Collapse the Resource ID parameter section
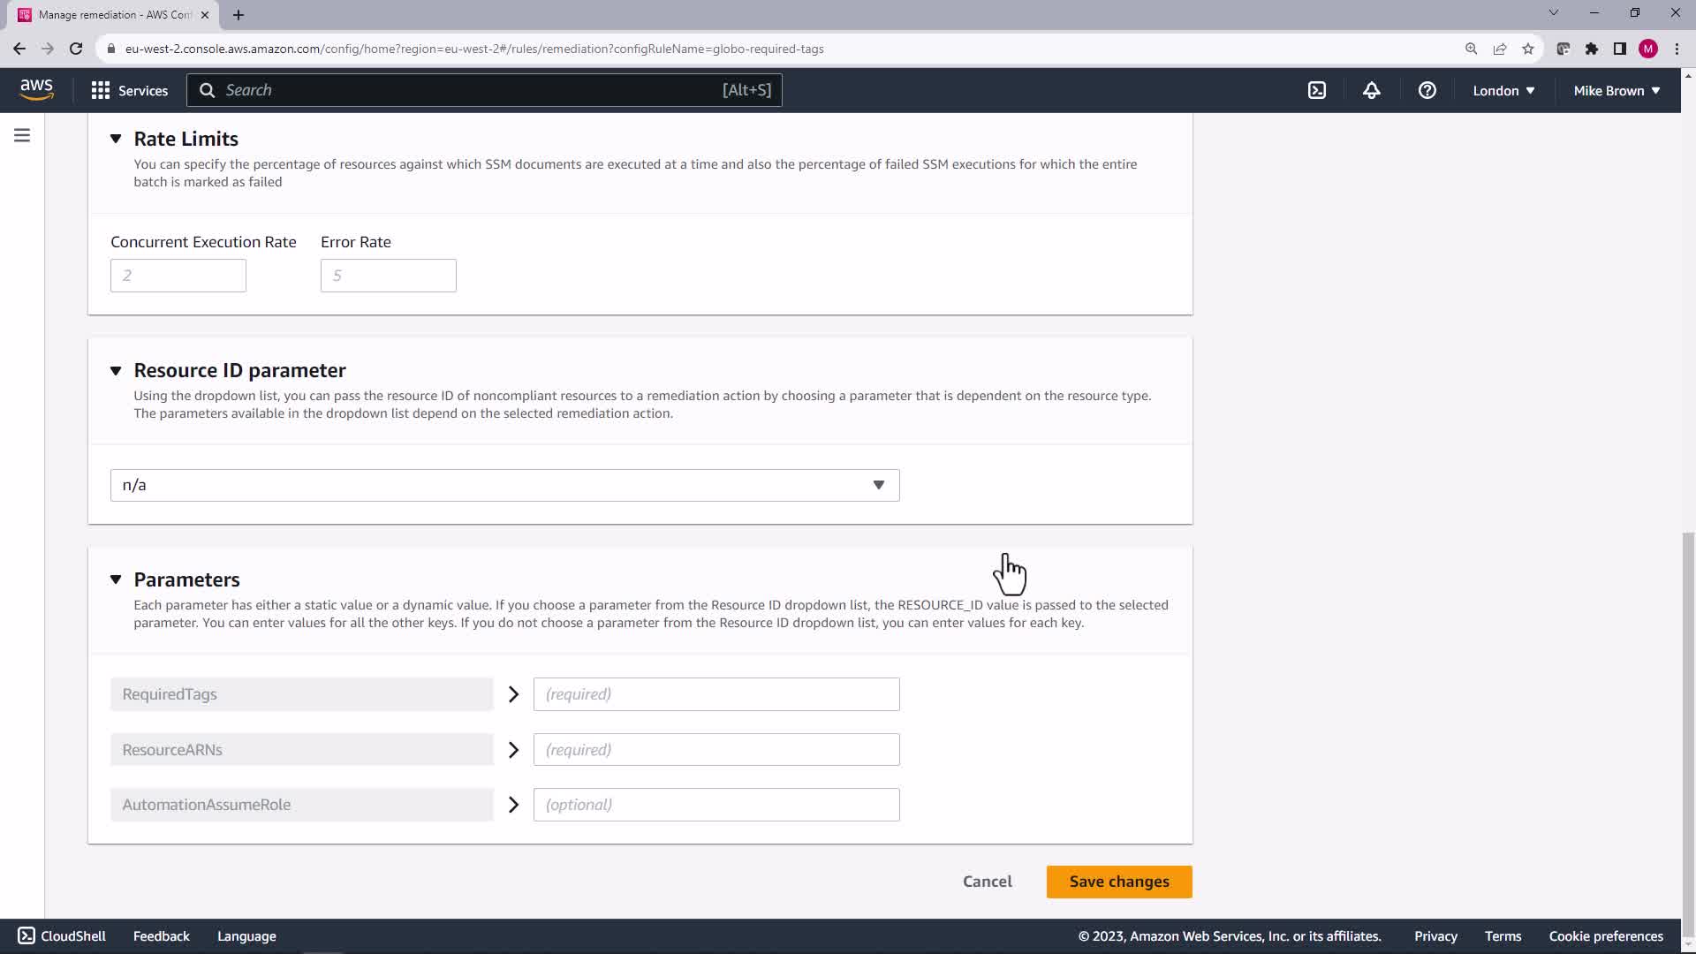This screenshot has height=954, width=1696. coord(116,371)
